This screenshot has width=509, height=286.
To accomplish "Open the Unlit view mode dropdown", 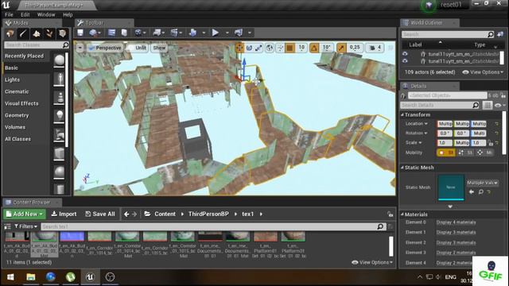I will 137,48.
